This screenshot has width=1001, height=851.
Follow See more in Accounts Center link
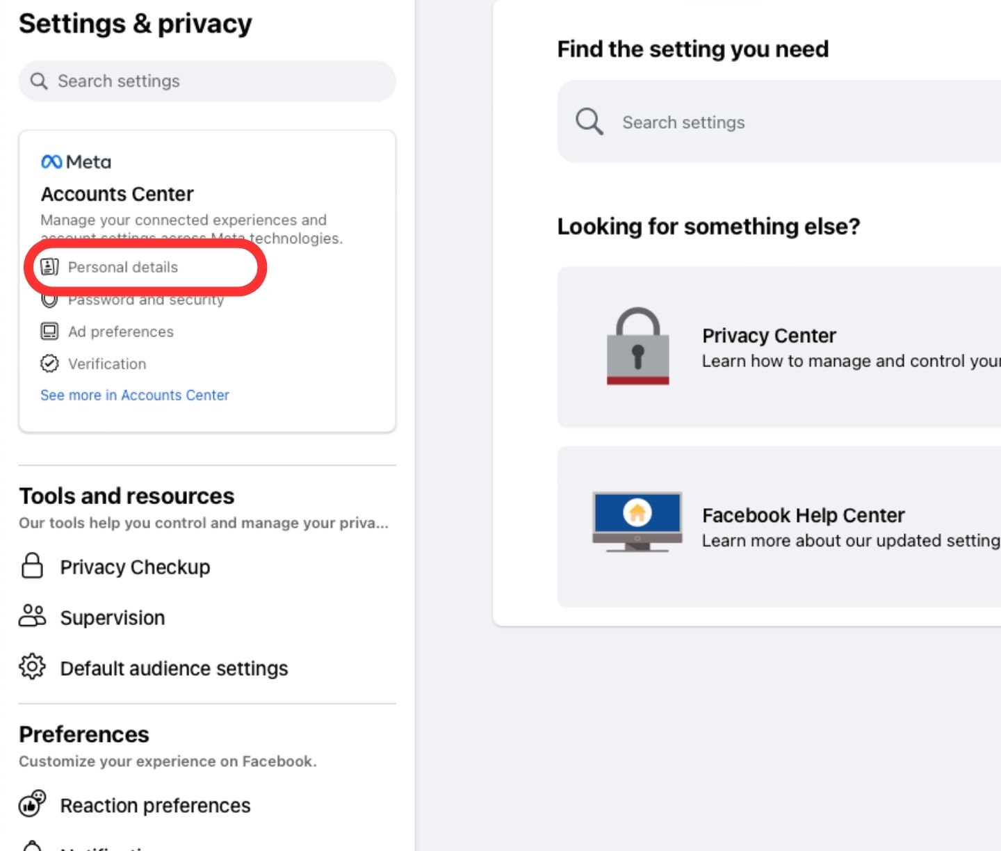pos(135,396)
